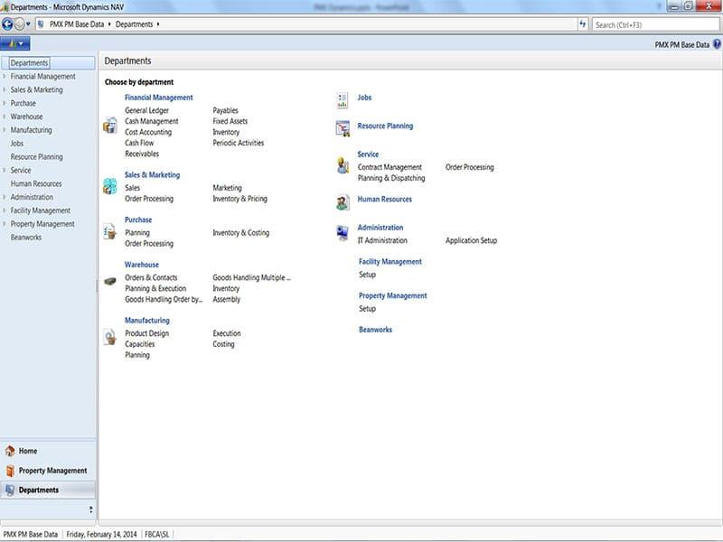Click the Administration department icon

tap(343, 233)
